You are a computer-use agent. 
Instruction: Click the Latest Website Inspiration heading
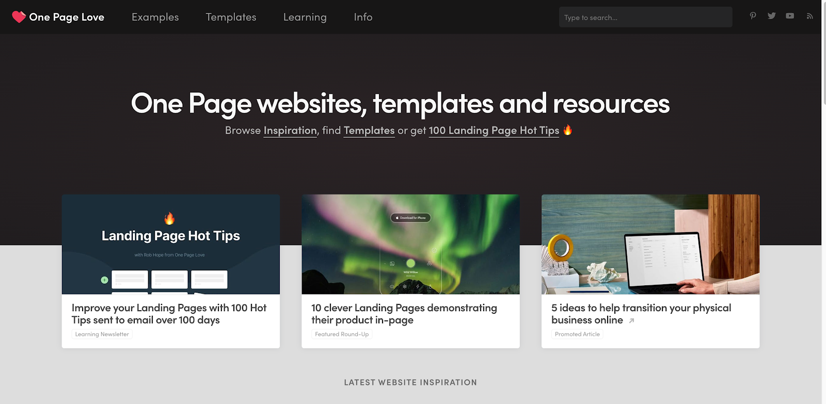pos(410,382)
